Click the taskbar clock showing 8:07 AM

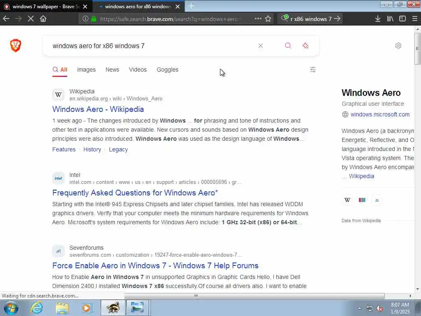pyautogui.click(x=400, y=308)
